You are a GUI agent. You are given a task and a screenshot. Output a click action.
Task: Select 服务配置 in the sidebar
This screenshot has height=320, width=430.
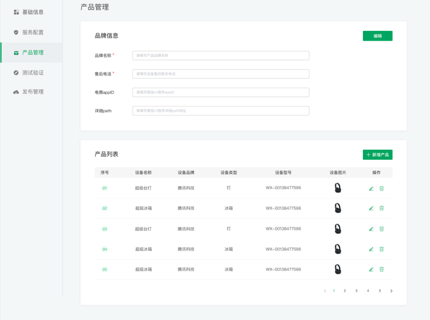pos(33,32)
